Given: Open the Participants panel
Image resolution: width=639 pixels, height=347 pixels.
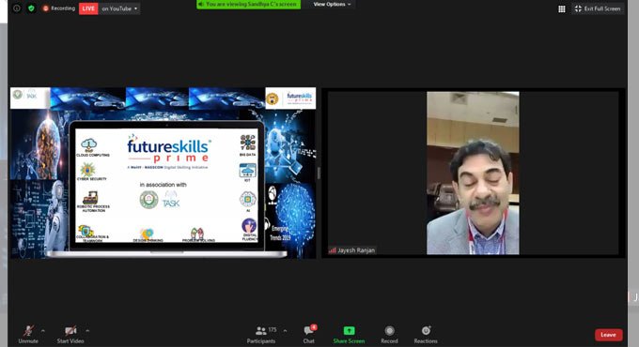Looking at the screenshot, I should 261,335.
